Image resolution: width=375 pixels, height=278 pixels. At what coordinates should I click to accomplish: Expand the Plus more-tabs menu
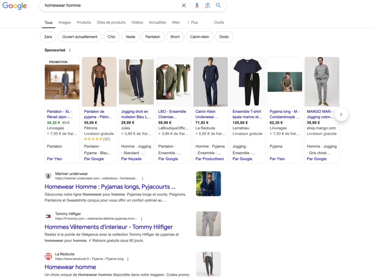[x=193, y=22]
